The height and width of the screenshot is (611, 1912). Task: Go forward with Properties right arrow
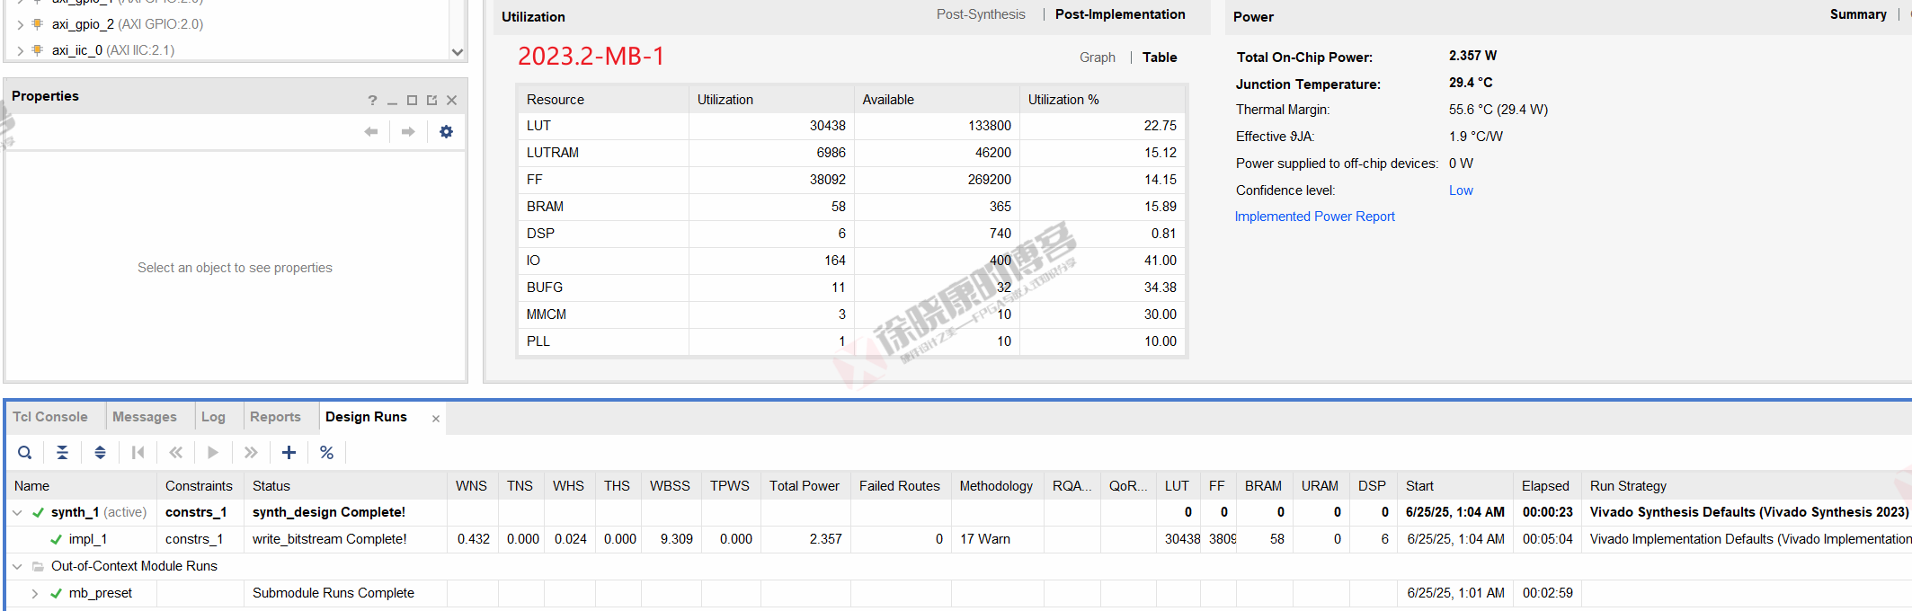408,132
